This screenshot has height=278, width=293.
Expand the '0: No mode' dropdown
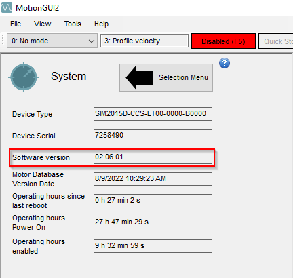click(52, 41)
